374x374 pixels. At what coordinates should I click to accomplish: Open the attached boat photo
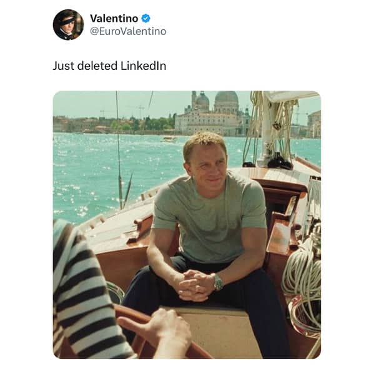[187, 225]
